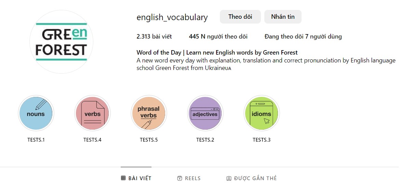411x188 pixels.
Task: Click the grid icon beside Bài viết
Action: pos(123,178)
